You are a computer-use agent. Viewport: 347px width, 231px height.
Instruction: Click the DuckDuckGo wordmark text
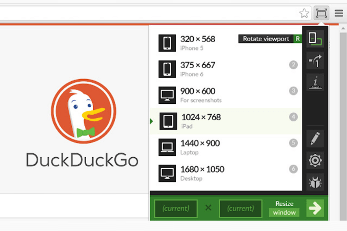click(x=82, y=160)
